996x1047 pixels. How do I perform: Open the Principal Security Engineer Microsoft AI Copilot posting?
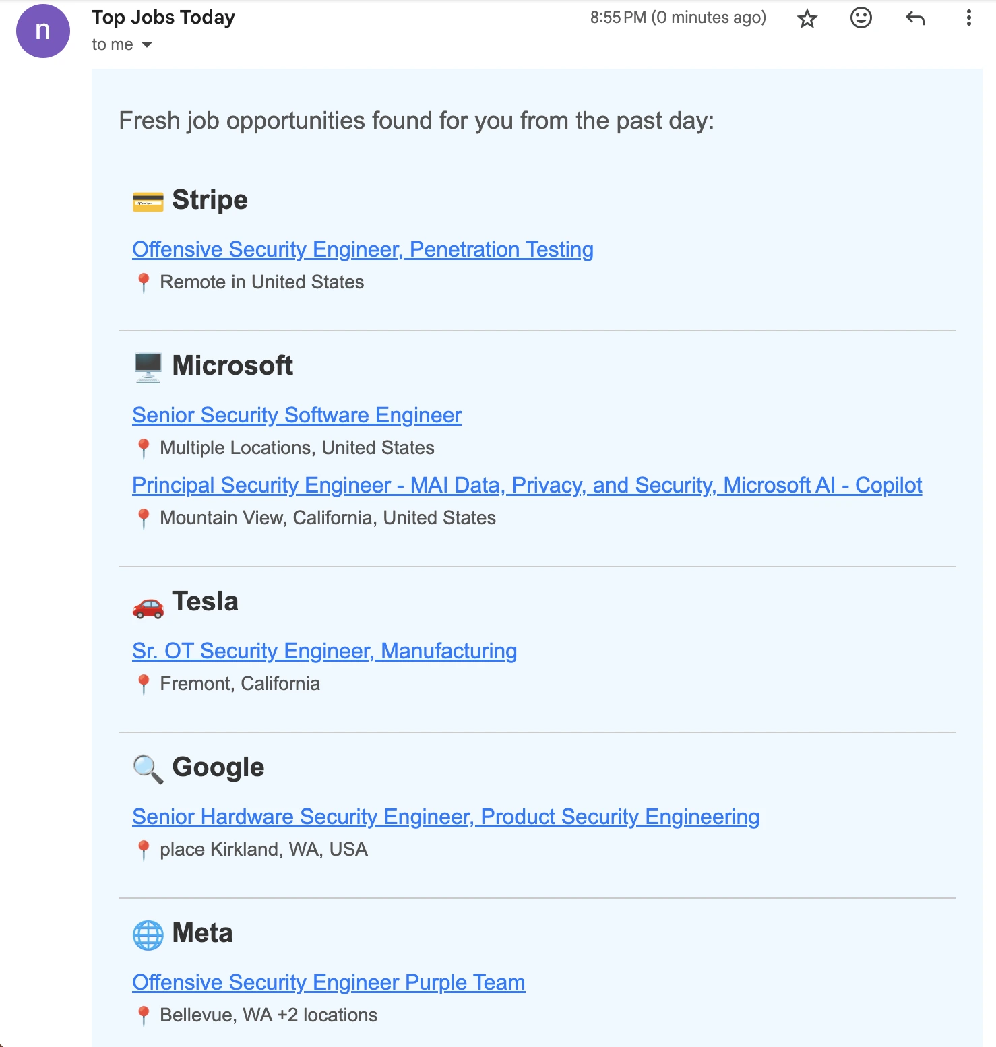click(x=527, y=485)
